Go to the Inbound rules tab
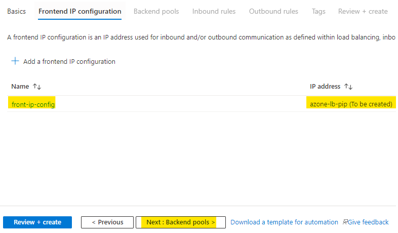The image size is (398, 233). (214, 11)
